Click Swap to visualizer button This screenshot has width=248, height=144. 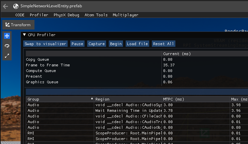pos(46,44)
